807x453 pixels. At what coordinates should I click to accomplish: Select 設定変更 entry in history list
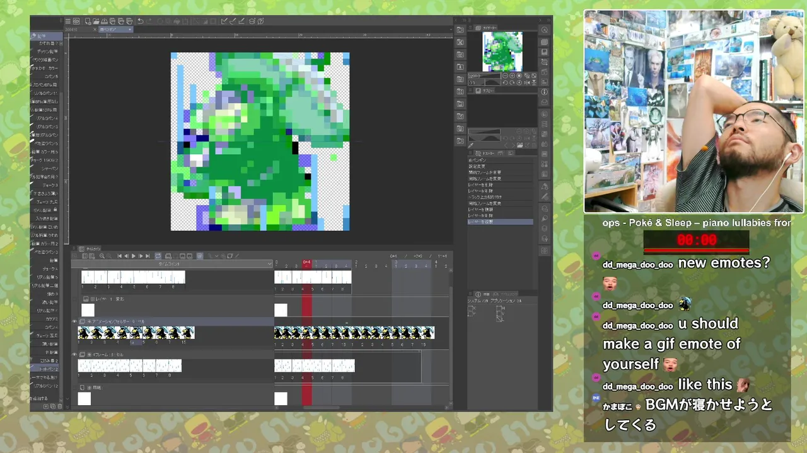click(499, 166)
